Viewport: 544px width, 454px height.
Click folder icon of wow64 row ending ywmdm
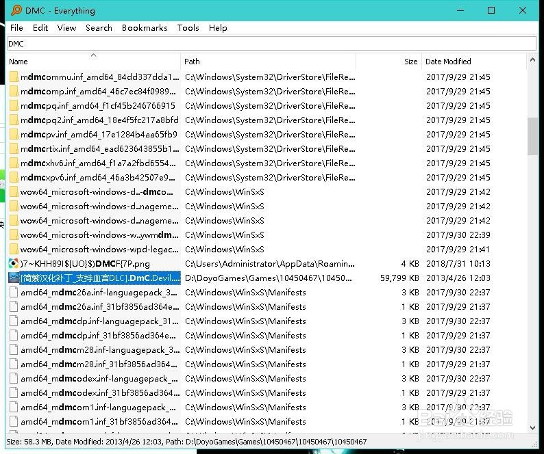pyautogui.click(x=14, y=235)
